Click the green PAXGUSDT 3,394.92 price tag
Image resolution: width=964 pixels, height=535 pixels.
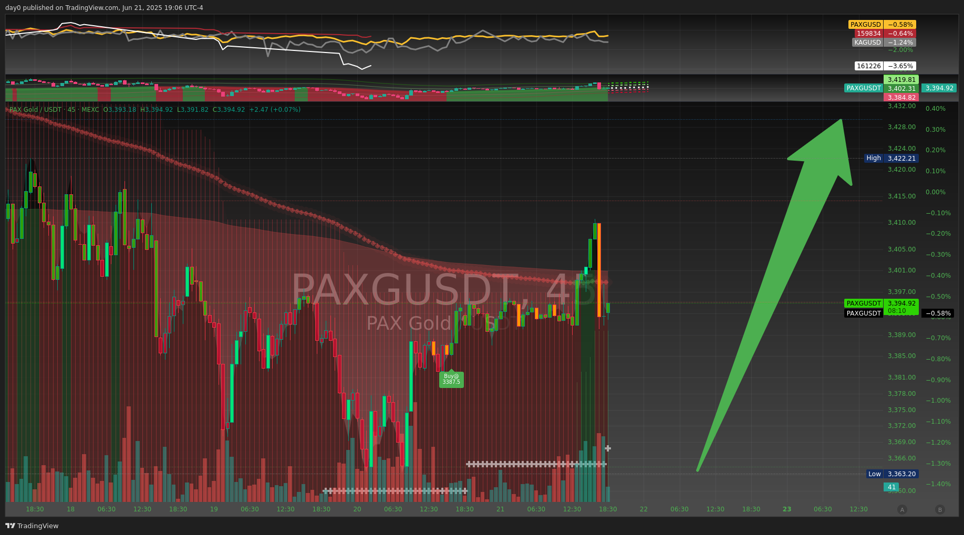coord(882,303)
